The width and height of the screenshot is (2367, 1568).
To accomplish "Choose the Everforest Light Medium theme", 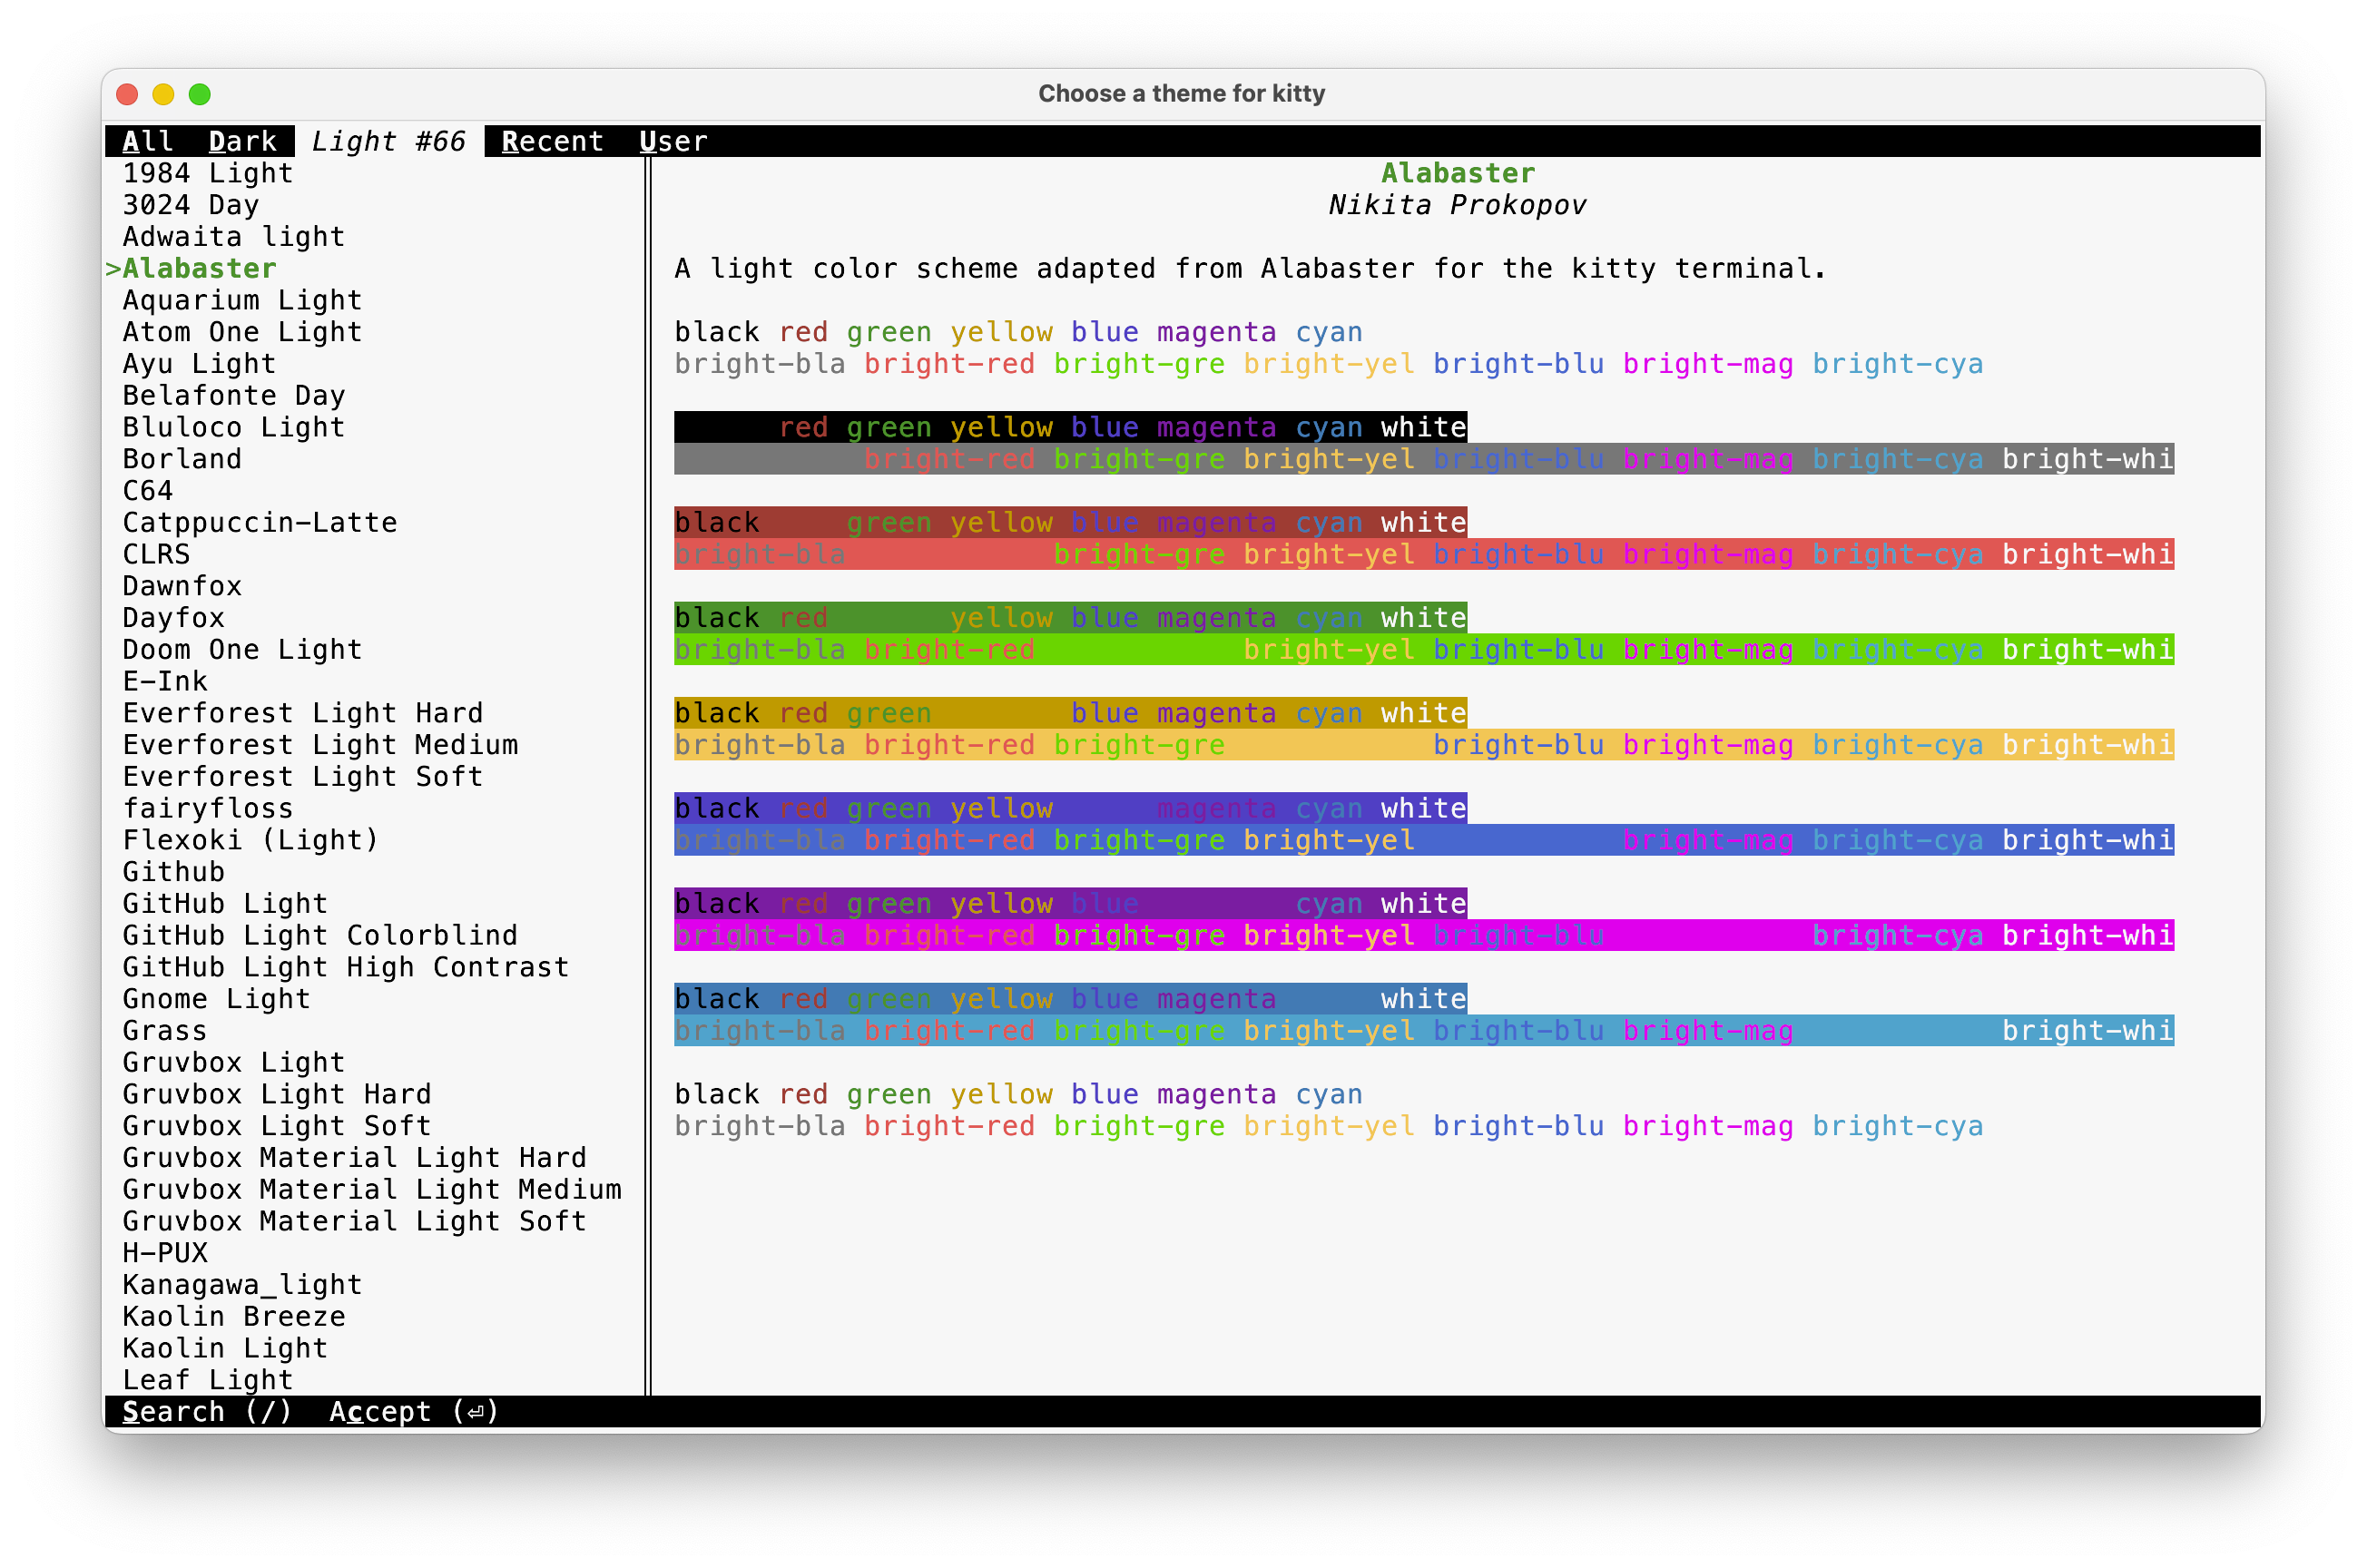I will 320,745.
